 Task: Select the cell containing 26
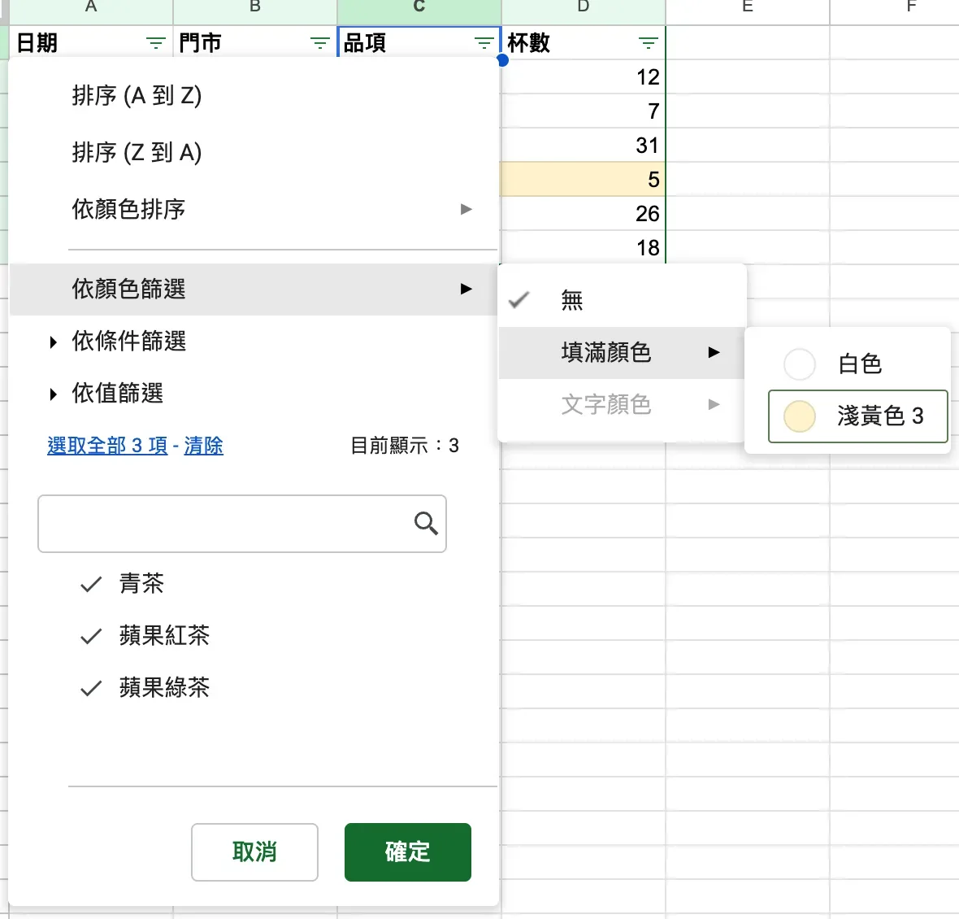click(x=583, y=214)
